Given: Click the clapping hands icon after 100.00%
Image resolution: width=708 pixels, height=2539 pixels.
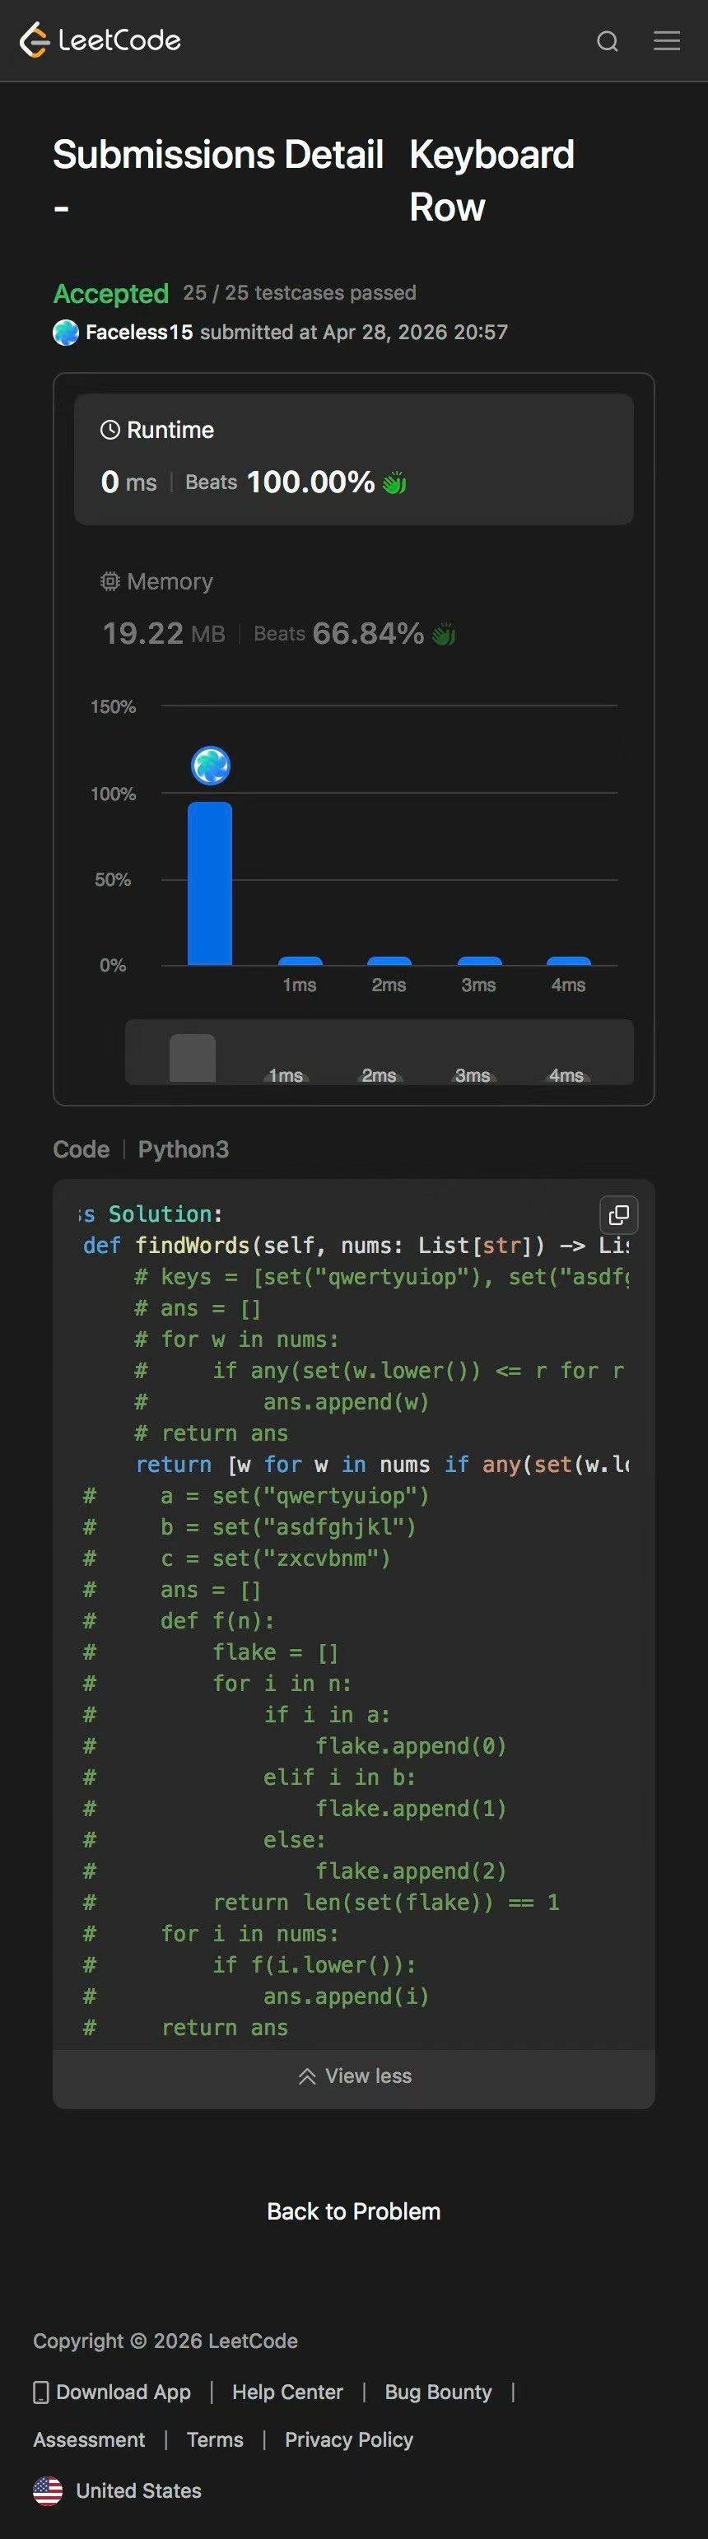Looking at the screenshot, I should [x=394, y=482].
